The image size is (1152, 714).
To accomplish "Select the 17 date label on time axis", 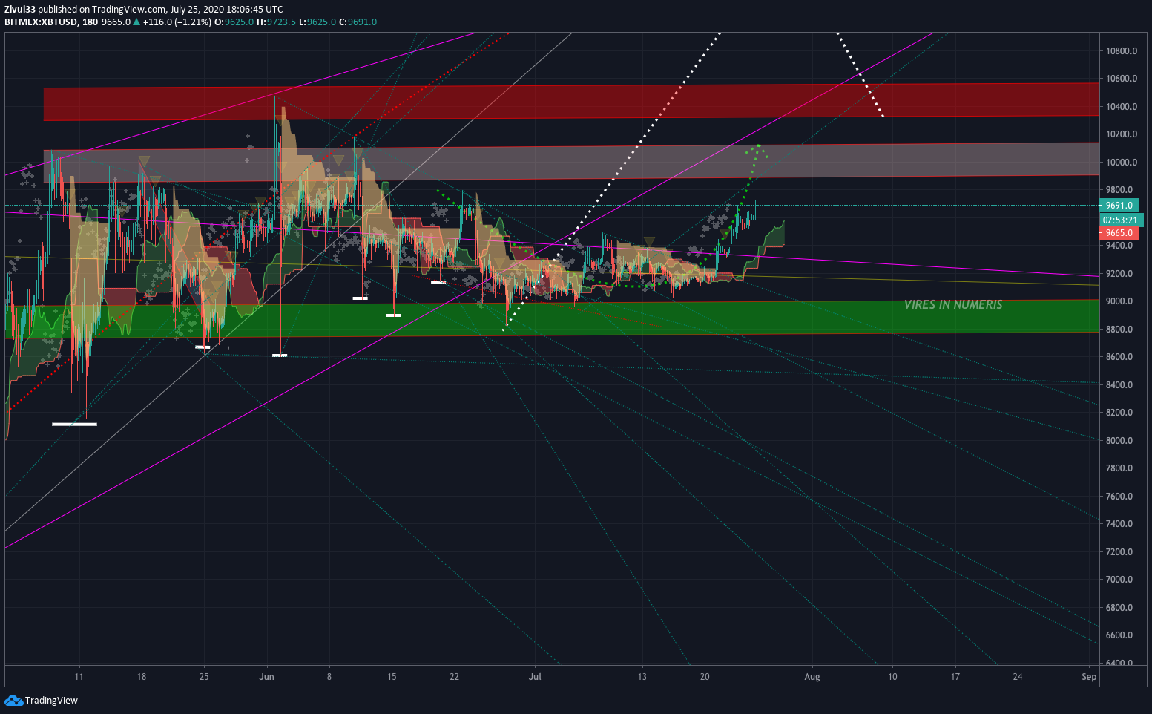I will [955, 677].
